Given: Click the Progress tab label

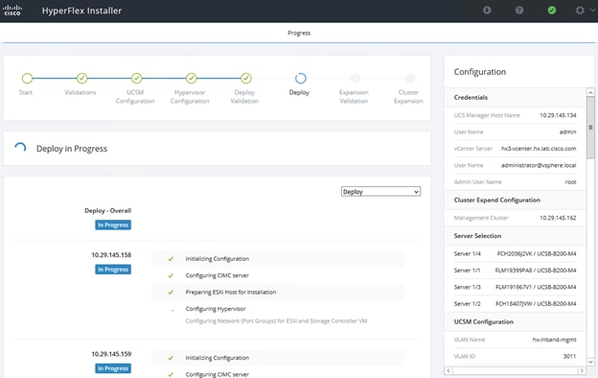Looking at the screenshot, I should 299,34.
